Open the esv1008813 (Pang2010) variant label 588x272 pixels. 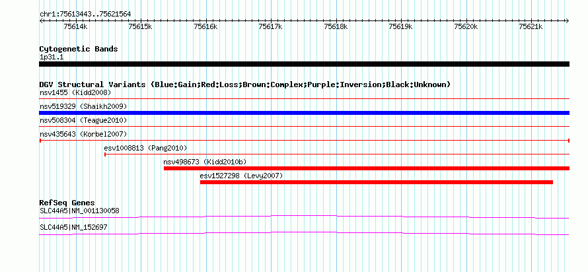coord(145,148)
